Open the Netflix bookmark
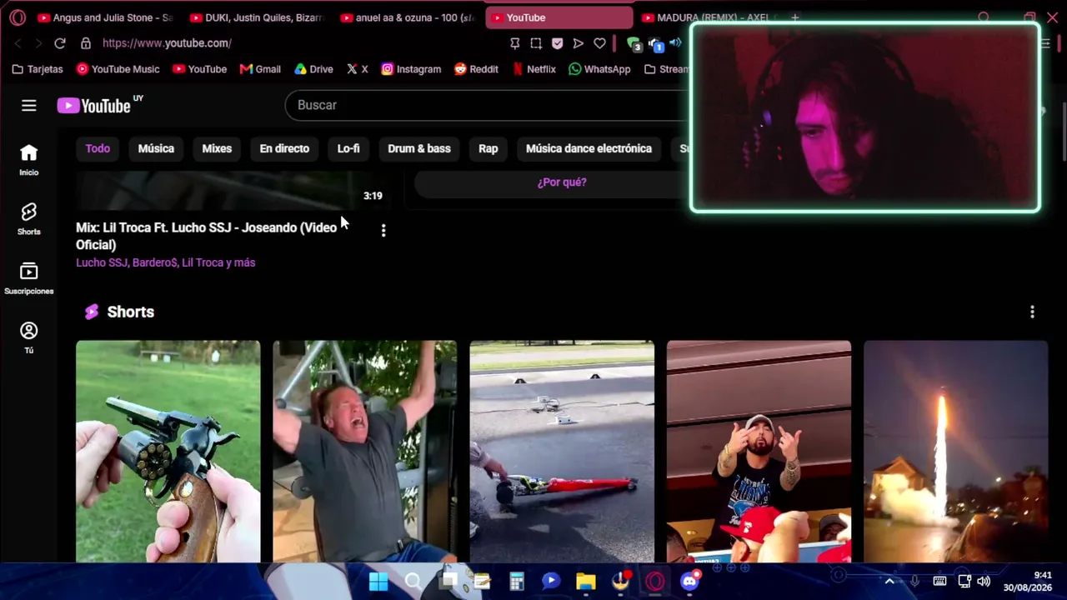The height and width of the screenshot is (600, 1067). pyautogui.click(x=533, y=69)
